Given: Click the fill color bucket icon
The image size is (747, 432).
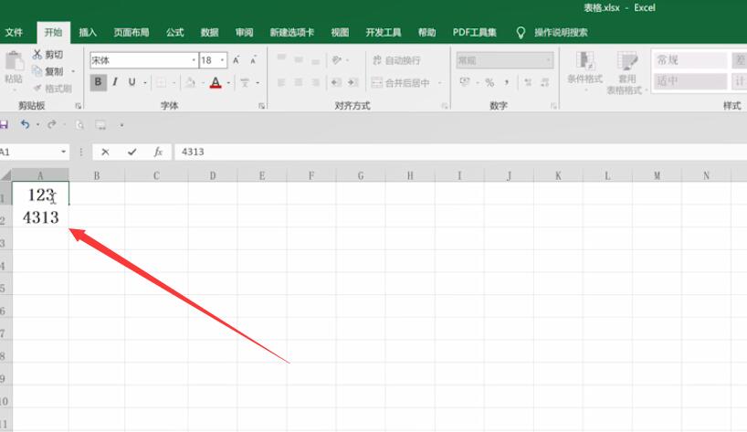Looking at the screenshot, I should [190, 83].
